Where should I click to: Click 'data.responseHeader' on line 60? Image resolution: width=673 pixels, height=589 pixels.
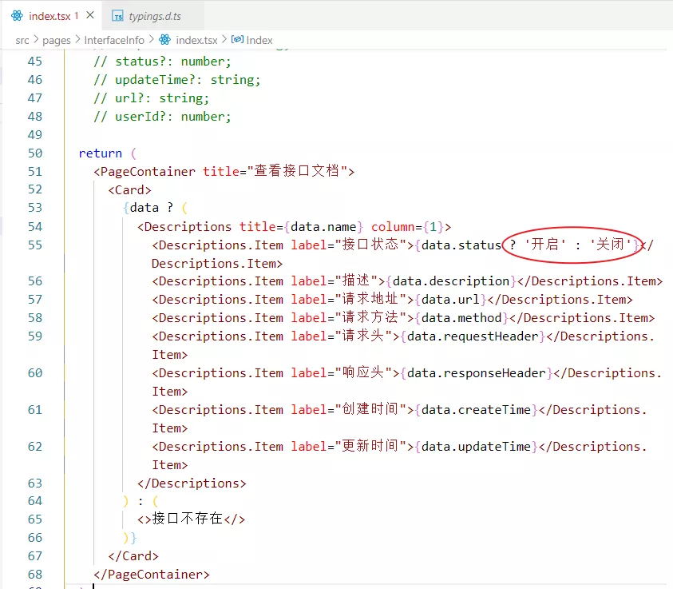(477, 373)
